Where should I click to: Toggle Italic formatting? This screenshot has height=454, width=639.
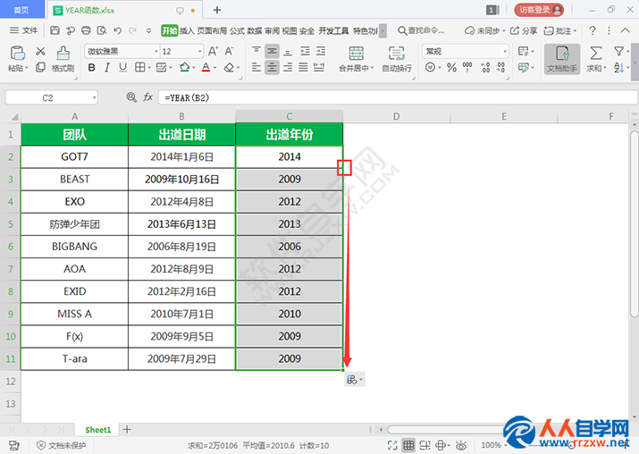pyautogui.click(x=107, y=68)
